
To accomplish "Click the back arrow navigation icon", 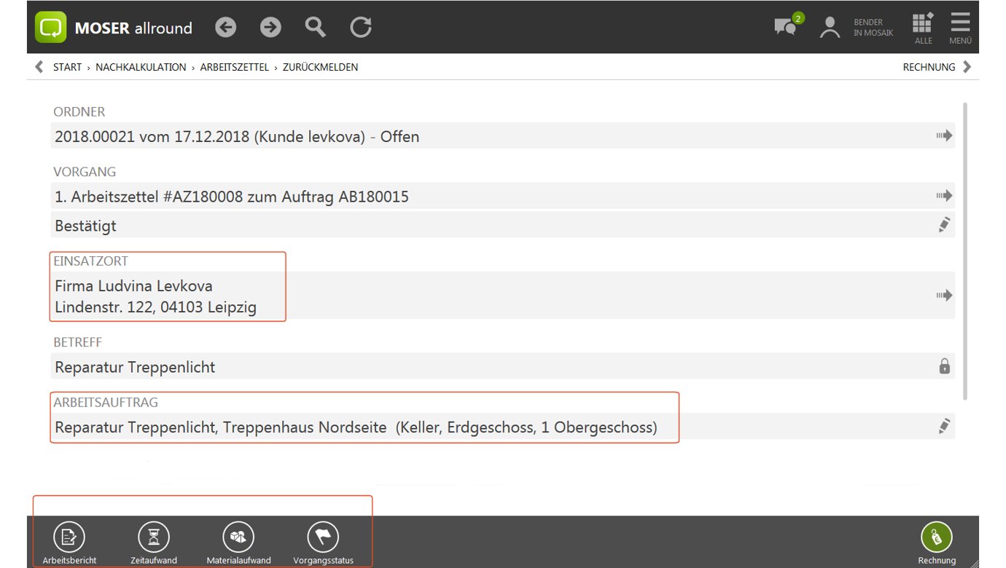I will click(226, 28).
